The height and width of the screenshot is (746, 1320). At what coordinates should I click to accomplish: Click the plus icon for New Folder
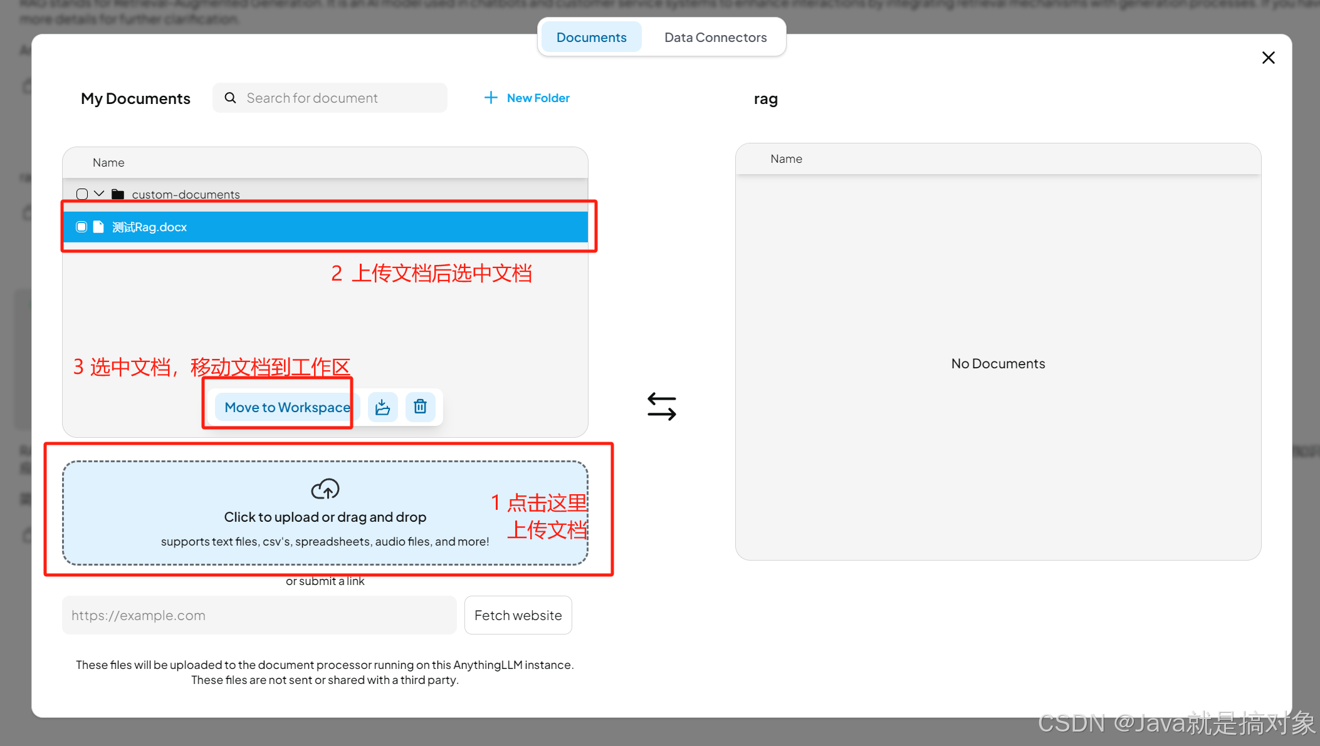pos(491,98)
